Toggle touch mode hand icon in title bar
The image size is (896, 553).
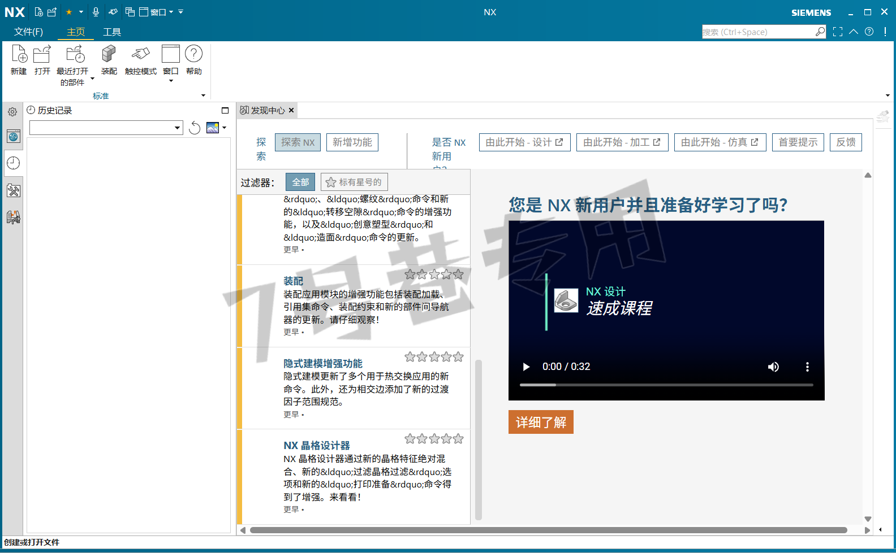(113, 12)
